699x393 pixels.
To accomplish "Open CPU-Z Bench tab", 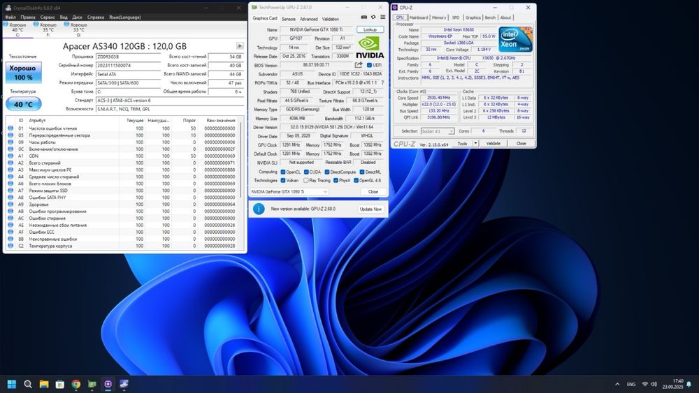I will 490,18.
